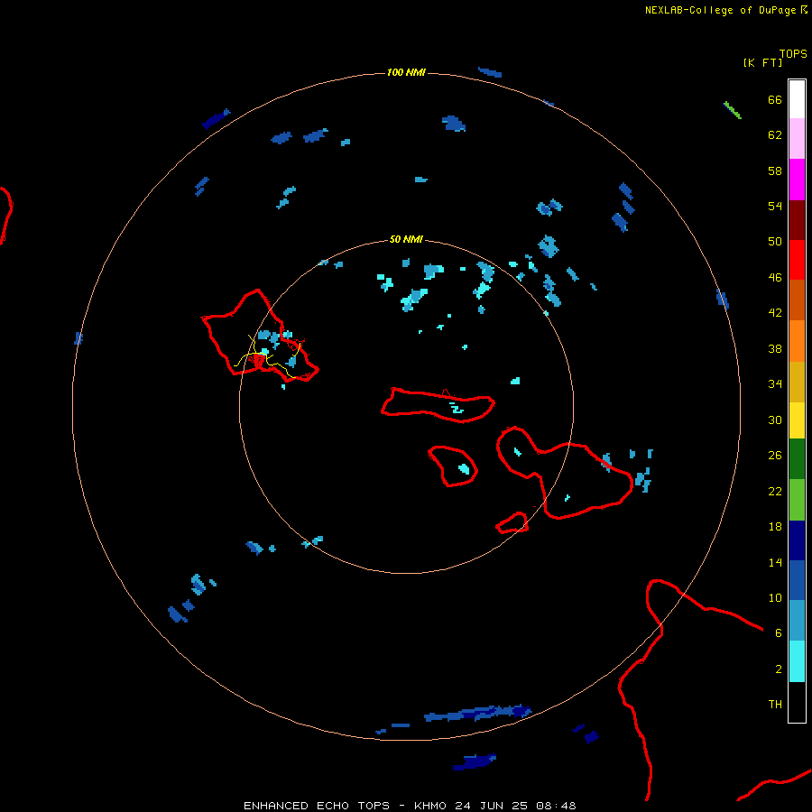
Task: Click the white 66 kft legend swatch
Action: tap(797, 99)
